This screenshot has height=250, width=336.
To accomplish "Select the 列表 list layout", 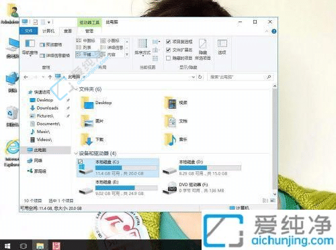I will (x=84, y=48).
